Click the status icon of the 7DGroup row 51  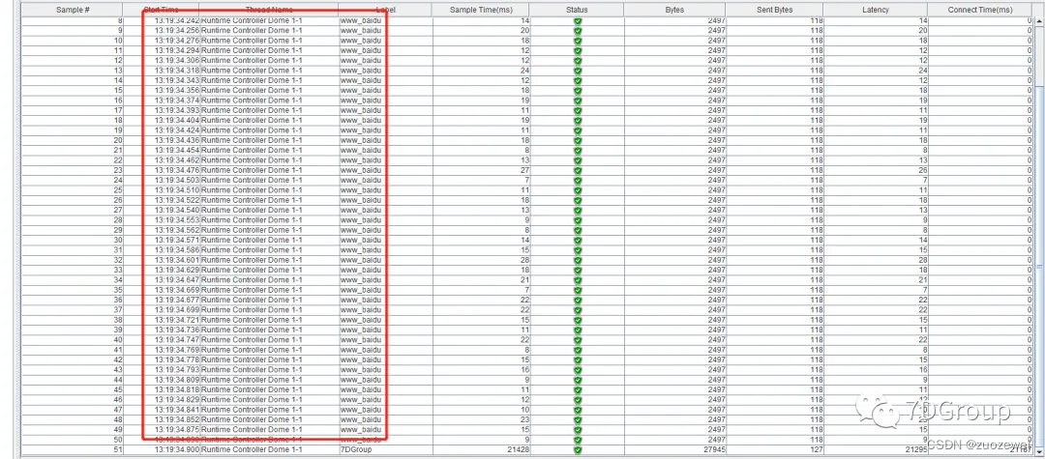577,449
